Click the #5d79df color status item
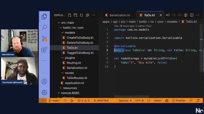 coord(101,100)
